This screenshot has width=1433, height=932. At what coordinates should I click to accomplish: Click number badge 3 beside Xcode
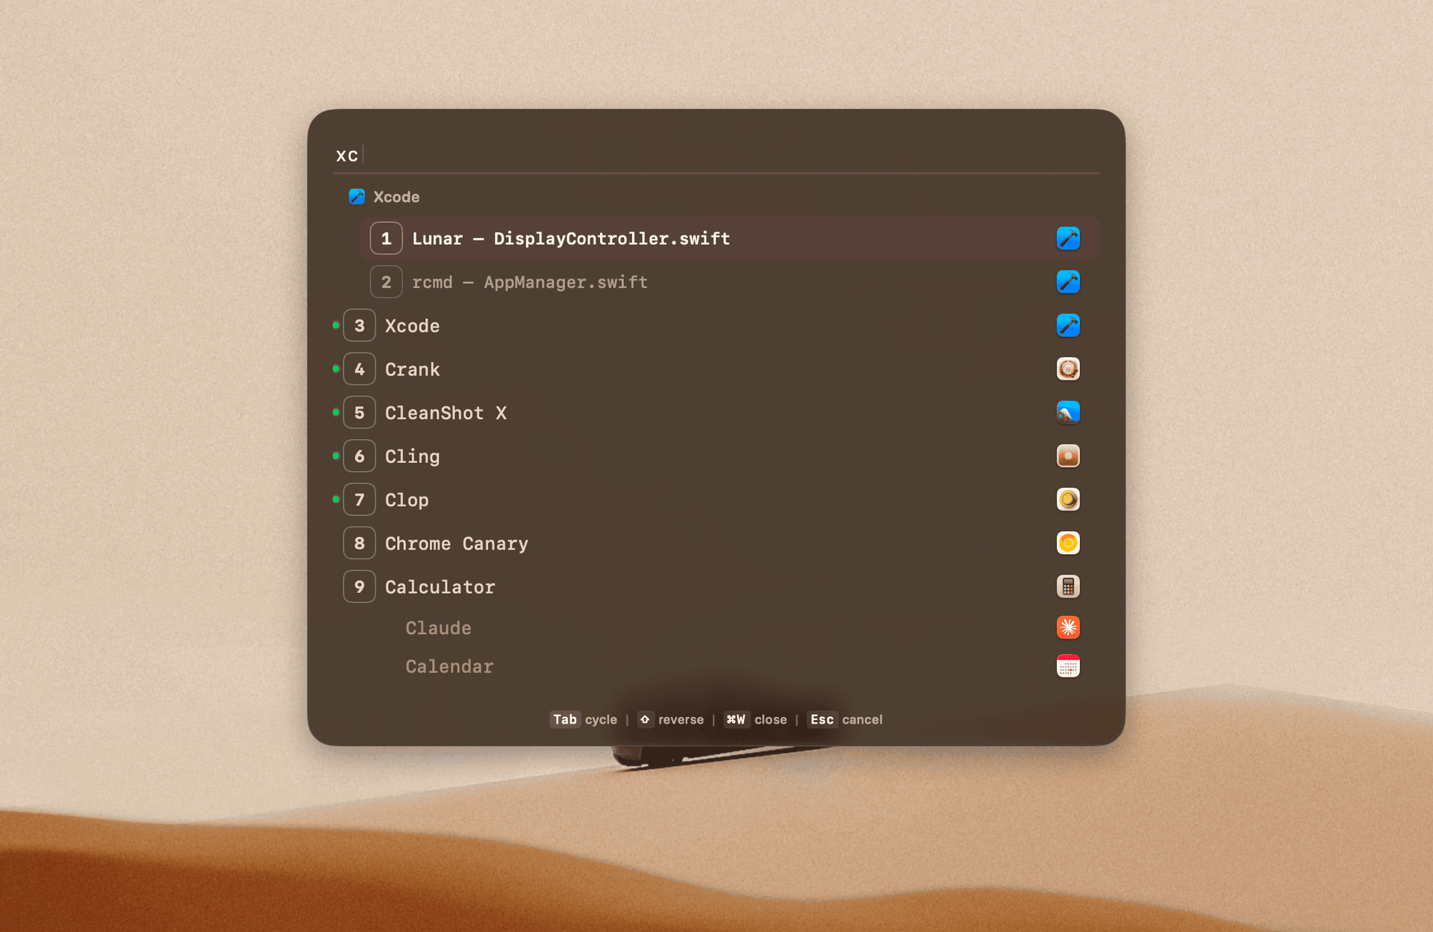pyautogui.click(x=359, y=326)
